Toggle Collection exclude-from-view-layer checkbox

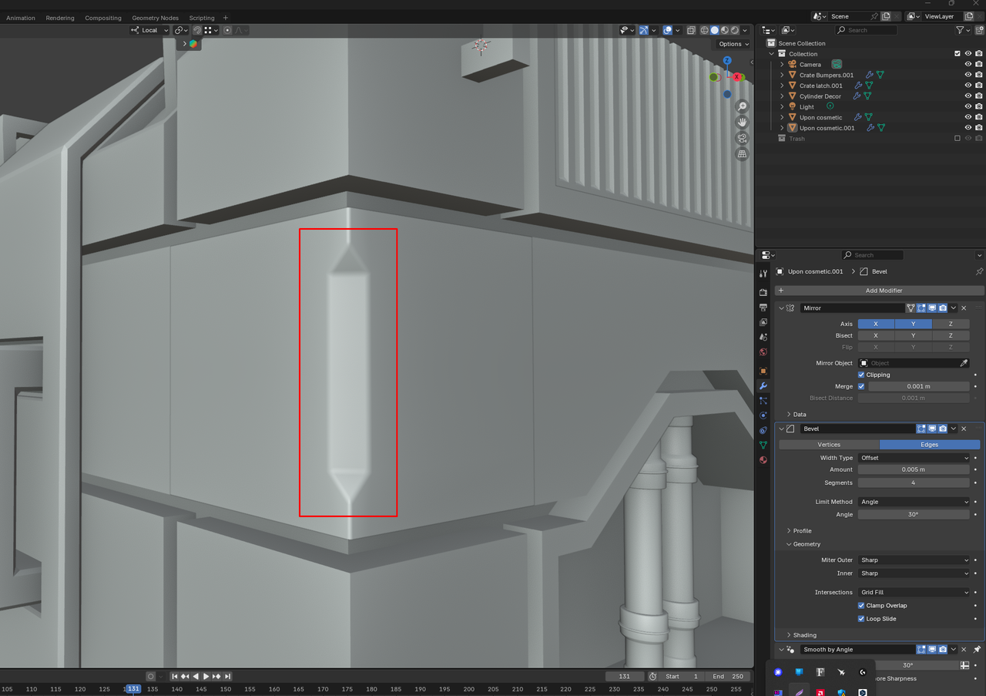[x=957, y=54]
